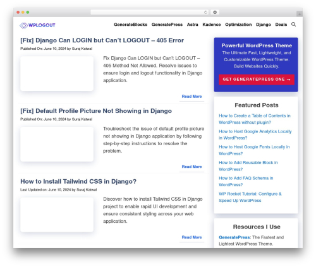This screenshot has height=267, width=316.
Task: Open Host Google Analytics Locally featured post
Action: point(255,134)
